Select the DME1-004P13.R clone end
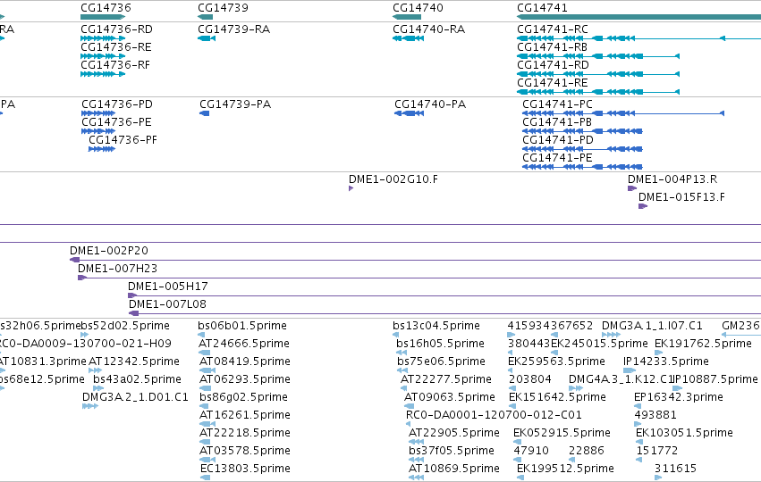The width and height of the screenshot is (761, 482). pos(632,188)
